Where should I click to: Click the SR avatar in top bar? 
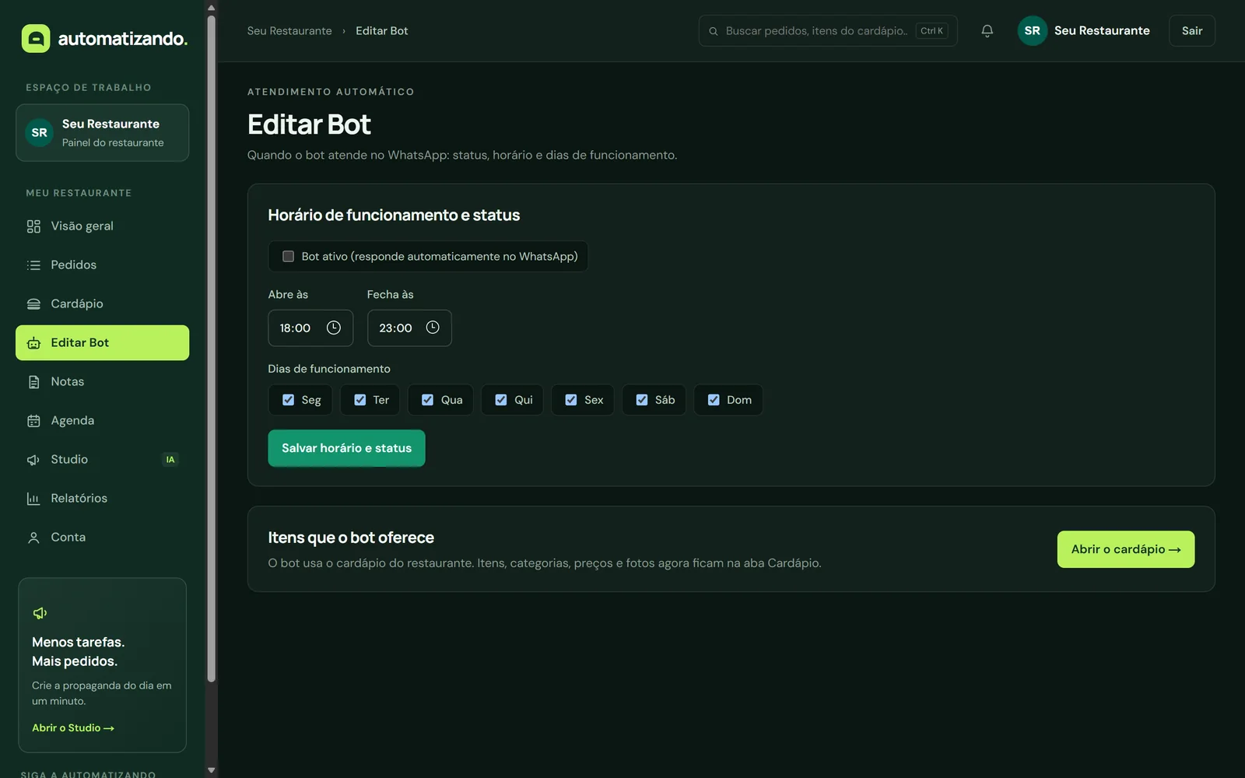point(1032,31)
